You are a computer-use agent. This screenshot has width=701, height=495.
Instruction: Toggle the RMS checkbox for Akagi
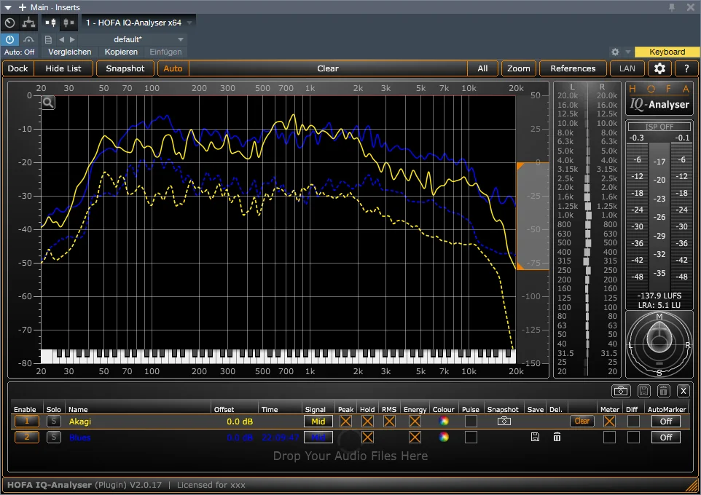tap(389, 421)
